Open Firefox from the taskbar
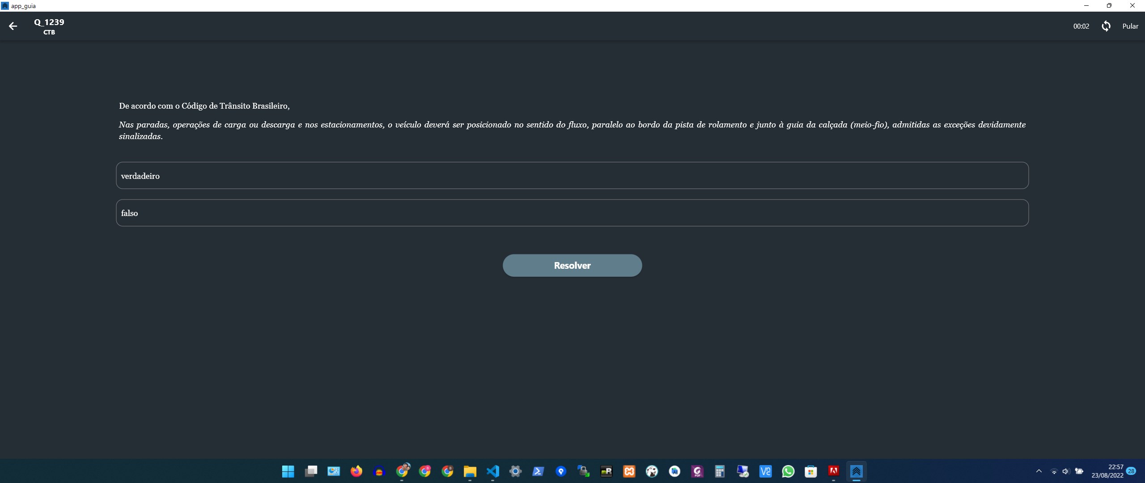The width and height of the screenshot is (1145, 483). (356, 471)
